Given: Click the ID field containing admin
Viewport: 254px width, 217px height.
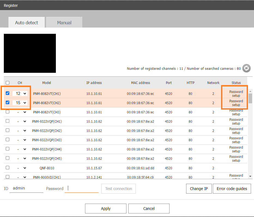Looking at the screenshot, I should 26,188.
